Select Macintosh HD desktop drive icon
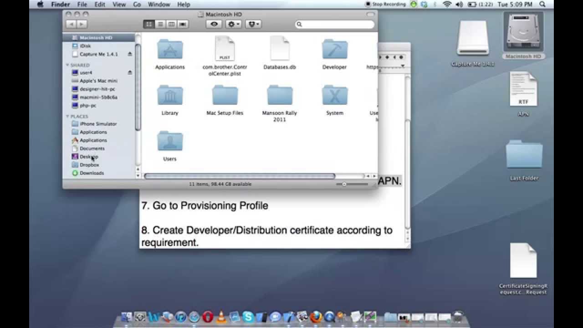This screenshot has height=328, width=583. 523,36
